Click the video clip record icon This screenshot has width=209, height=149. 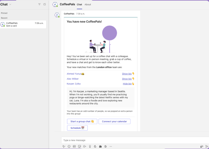click(202, 146)
